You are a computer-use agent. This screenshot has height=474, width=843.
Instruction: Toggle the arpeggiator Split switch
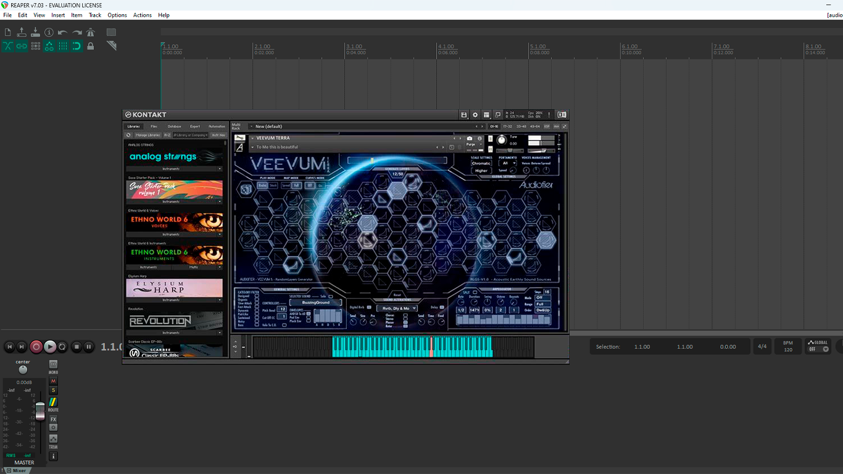(x=475, y=292)
